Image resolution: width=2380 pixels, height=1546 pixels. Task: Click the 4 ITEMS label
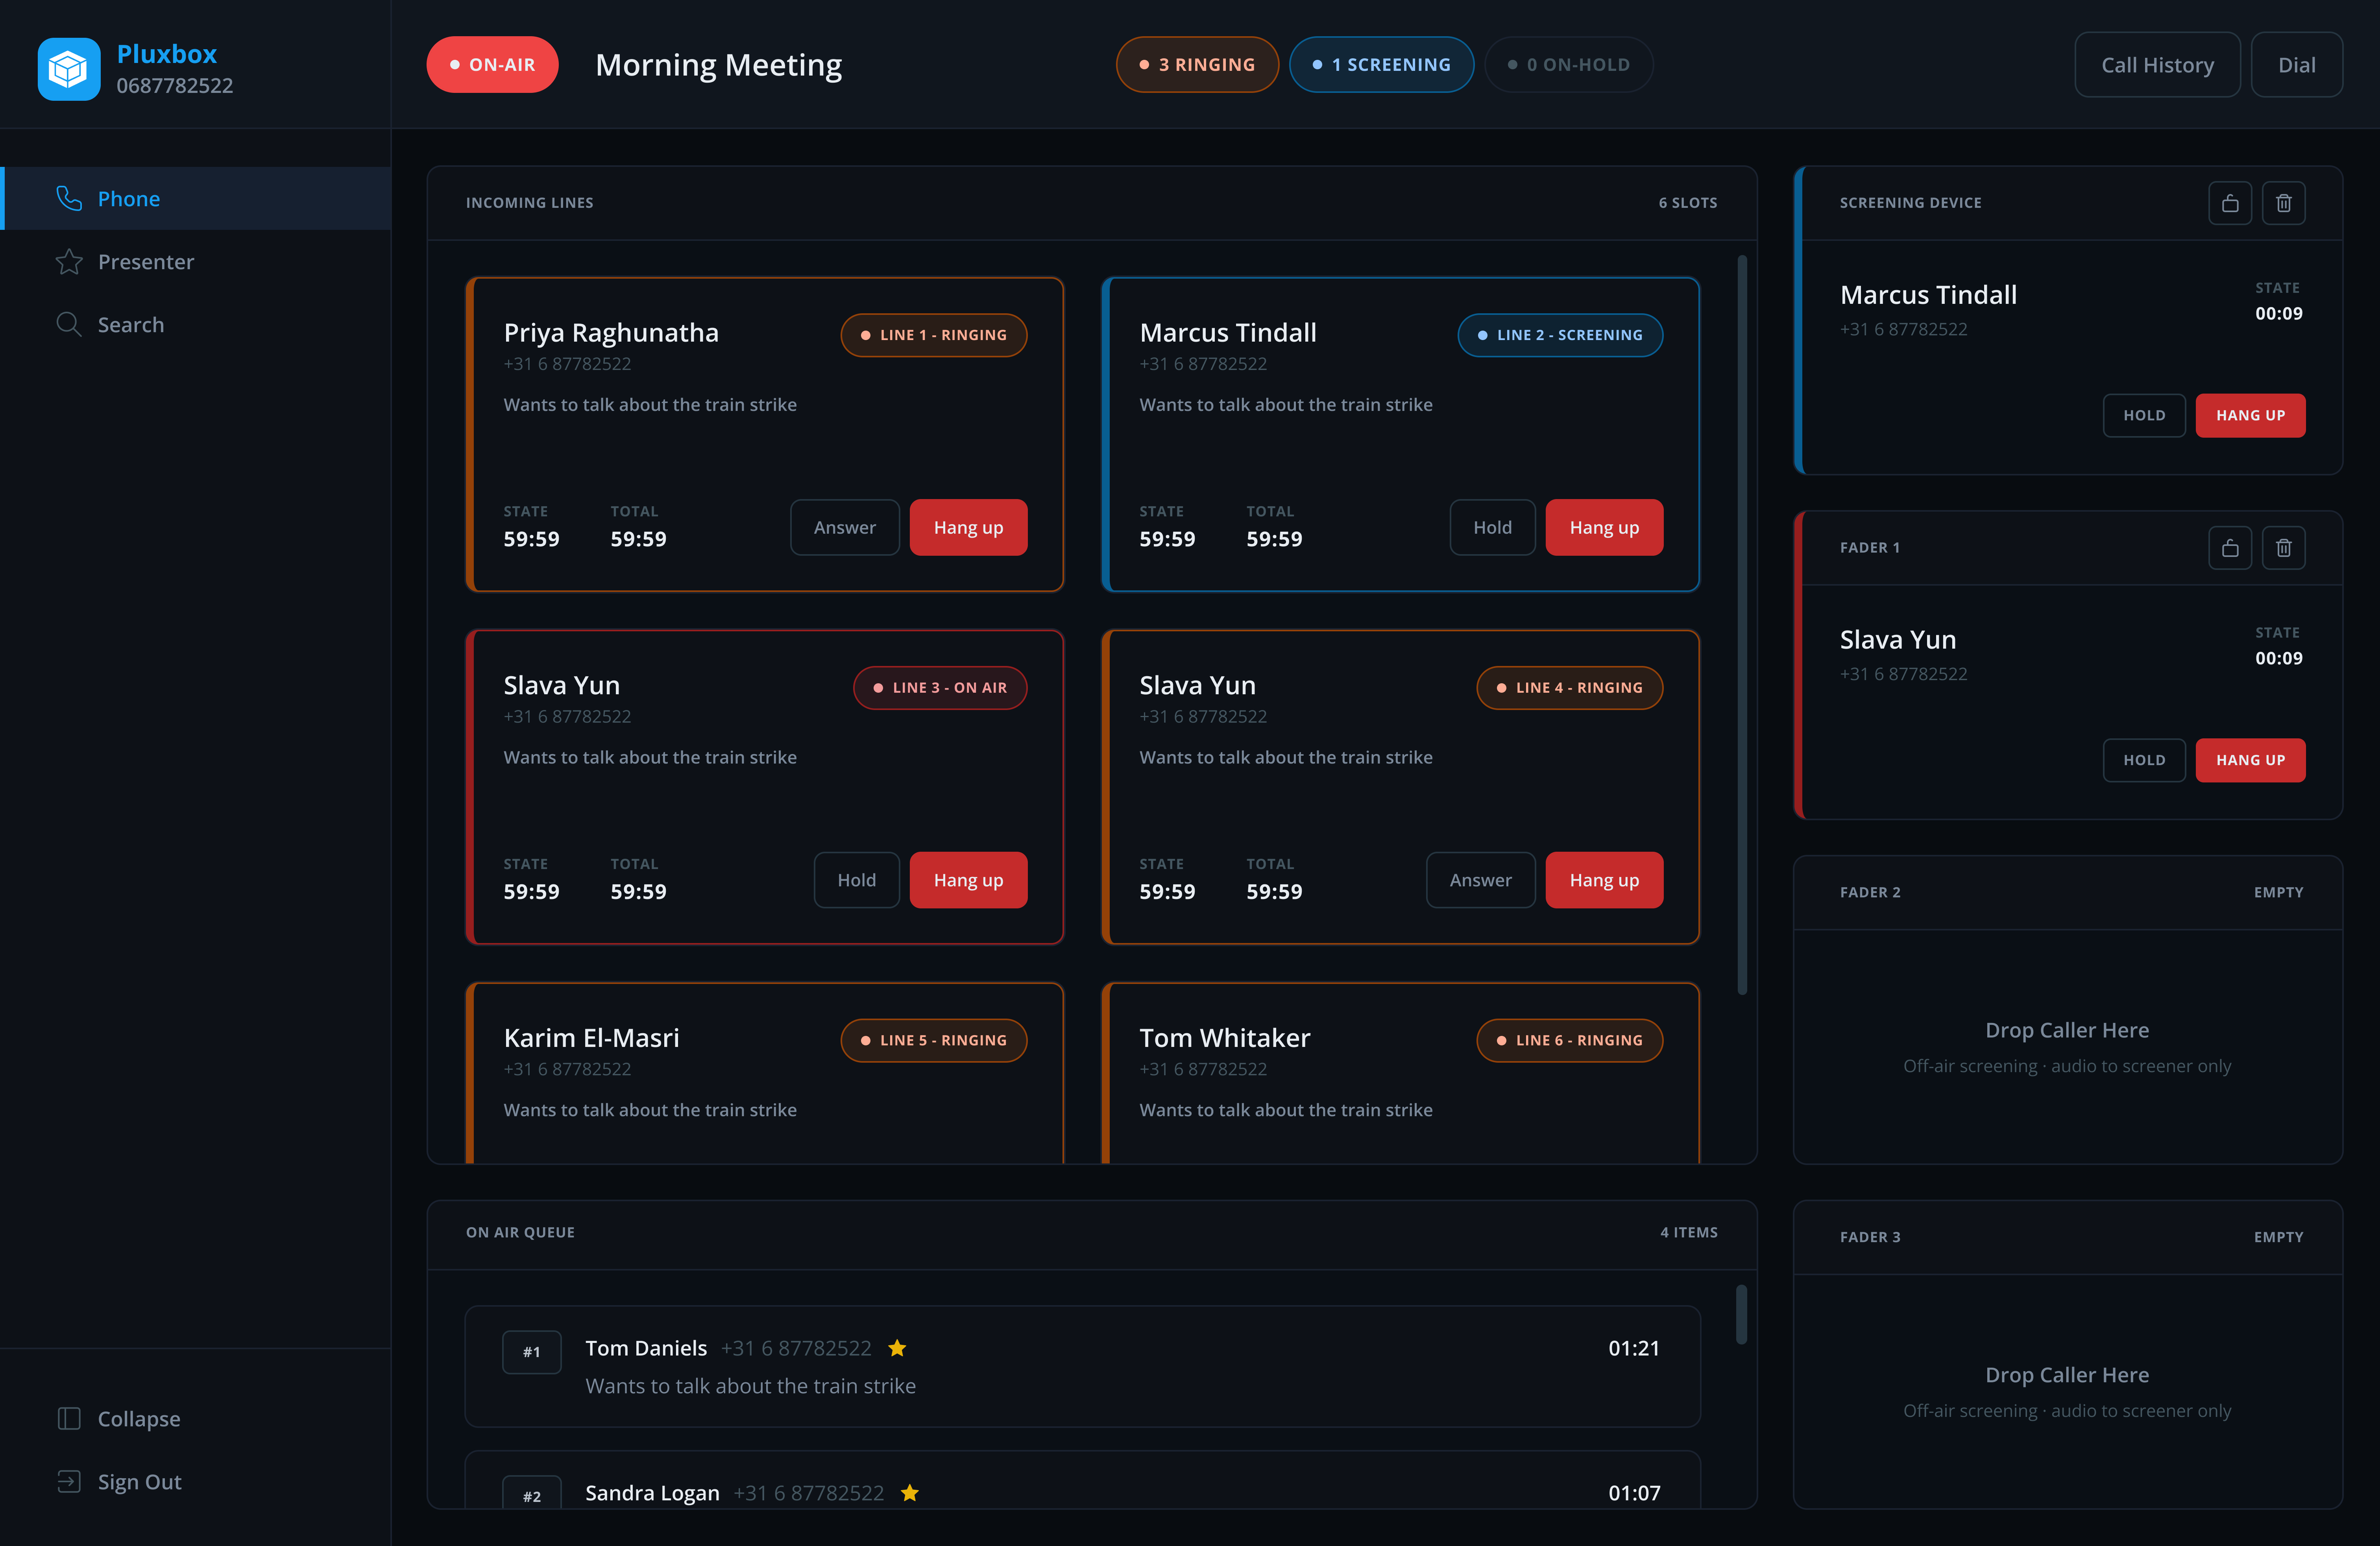click(1689, 1233)
